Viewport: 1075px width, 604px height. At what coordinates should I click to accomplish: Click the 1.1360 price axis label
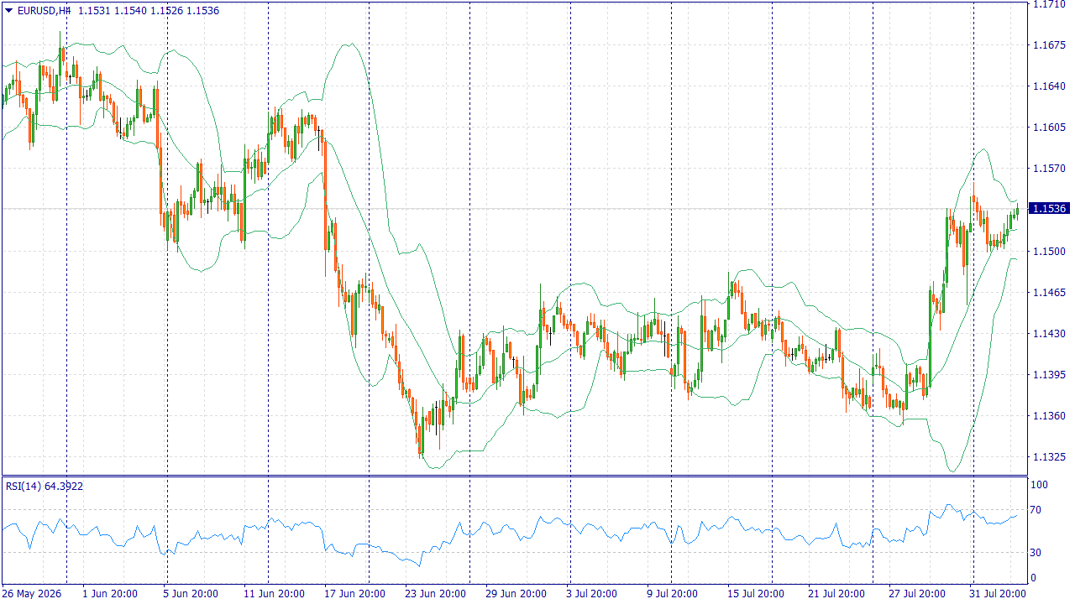coord(1049,416)
